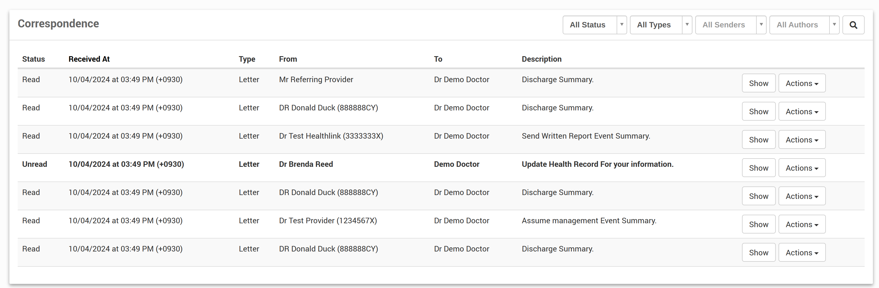
Task: Open Actions for Mr Referring Provider row
Action: (802, 83)
